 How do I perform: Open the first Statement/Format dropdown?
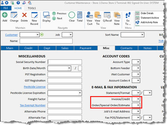click(x=138, y=93)
